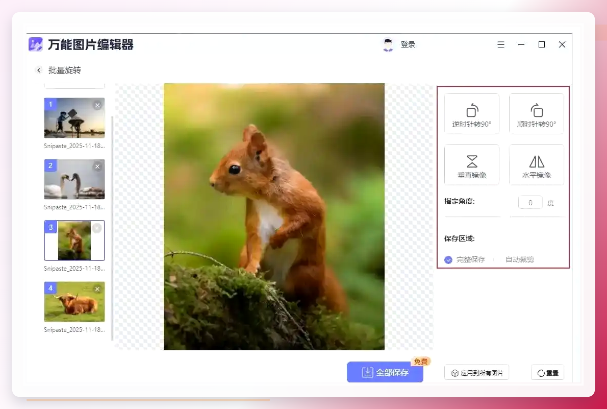Remove thumbnail 3 with its X

(97, 228)
